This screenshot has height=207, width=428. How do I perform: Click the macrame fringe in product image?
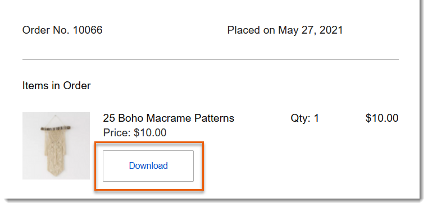56,159
